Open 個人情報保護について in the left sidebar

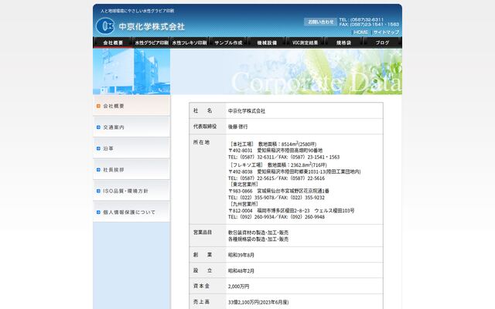[x=131, y=212]
